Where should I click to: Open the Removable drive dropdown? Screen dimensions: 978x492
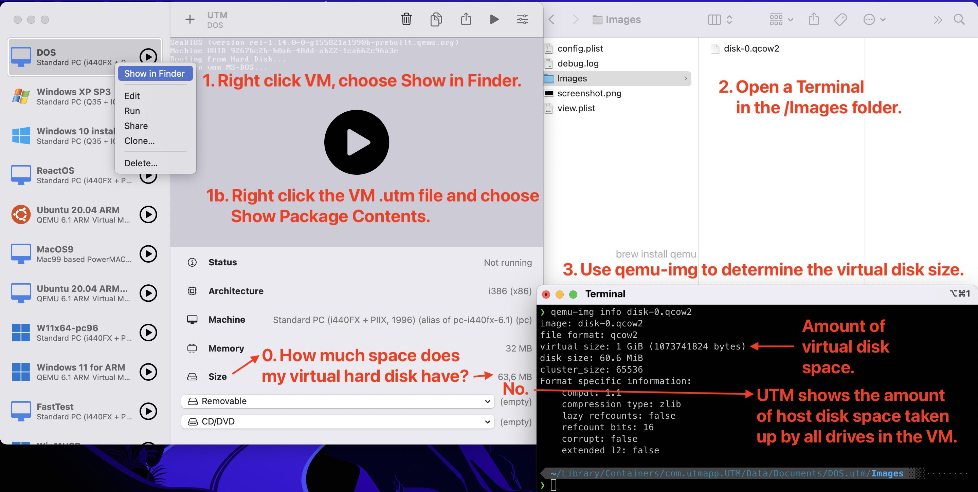pos(338,401)
